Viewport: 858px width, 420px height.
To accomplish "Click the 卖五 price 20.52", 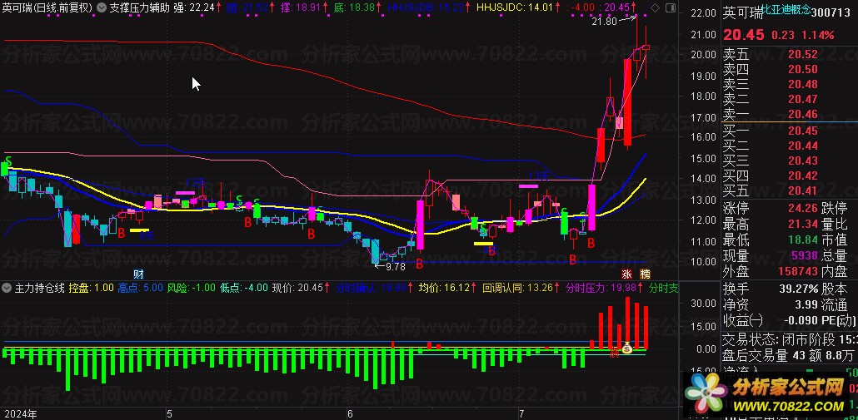I will point(803,53).
